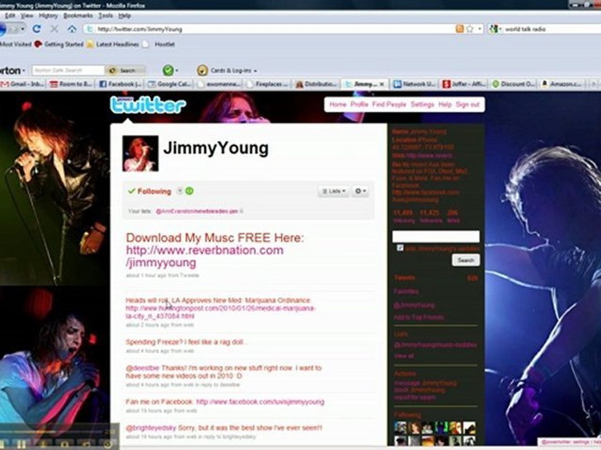Switch to the Network U... tab
The height and width of the screenshot is (450, 601).
[414, 84]
